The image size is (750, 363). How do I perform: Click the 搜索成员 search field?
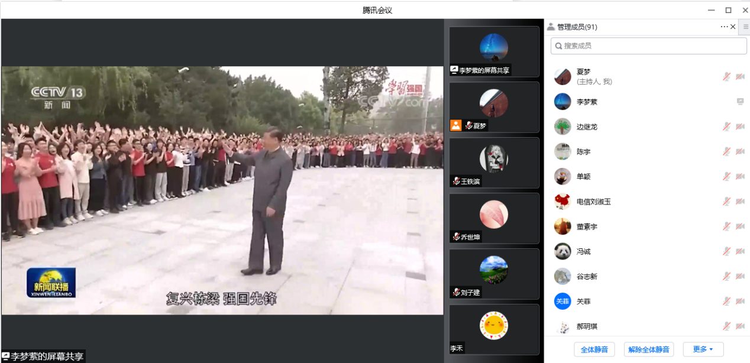(648, 46)
